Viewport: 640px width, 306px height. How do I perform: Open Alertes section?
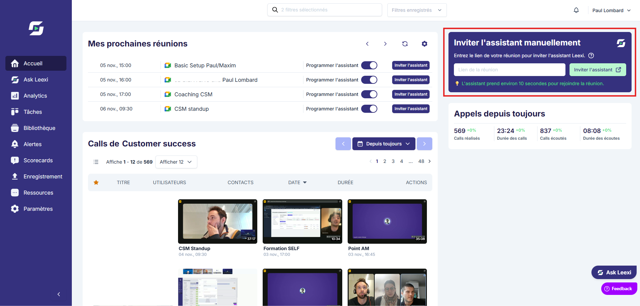coord(36,144)
